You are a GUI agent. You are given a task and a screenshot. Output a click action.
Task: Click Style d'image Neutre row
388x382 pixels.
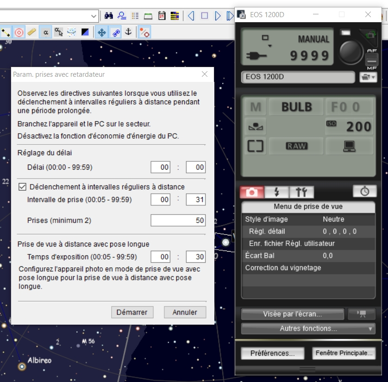click(x=308, y=219)
